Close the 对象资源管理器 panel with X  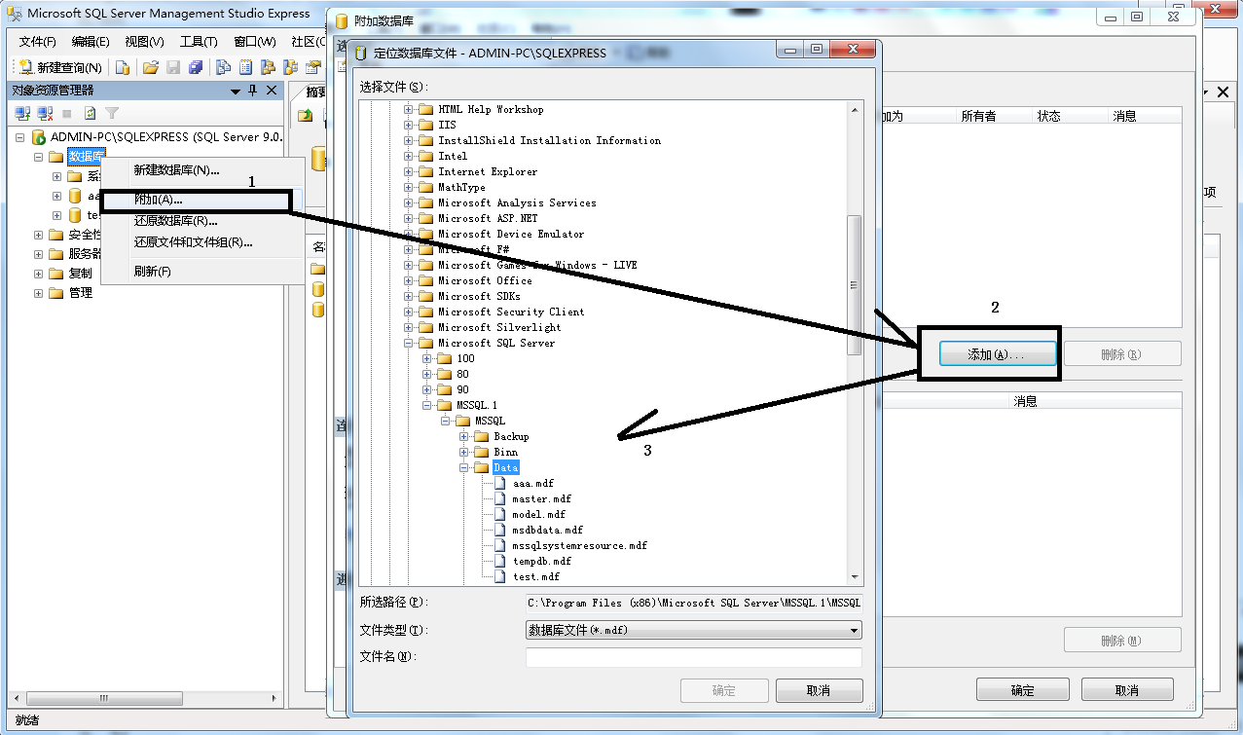click(x=272, y=90)
